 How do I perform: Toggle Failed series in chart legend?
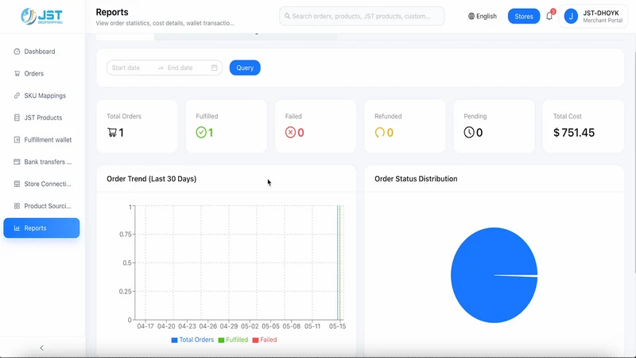point(265,340)
